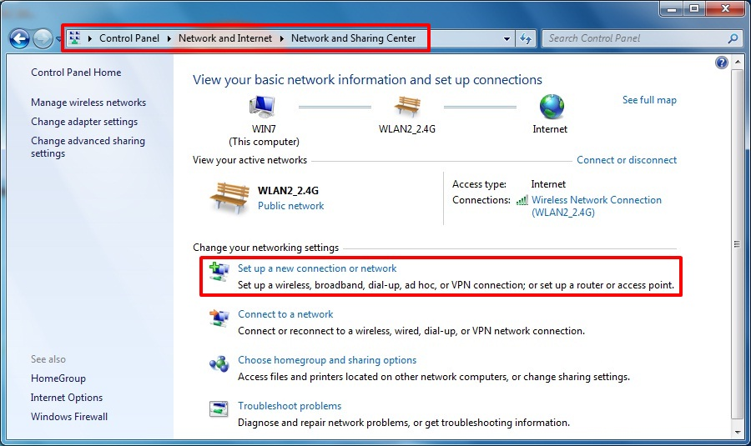Click the WLAN2_2.4G bench icon in network map
The height and width of the screenshot is (446, 751).
[407, 106]
